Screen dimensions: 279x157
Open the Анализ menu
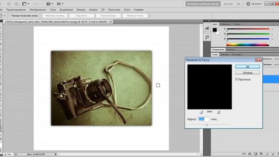pyautogui.click(x=93, y=10)
